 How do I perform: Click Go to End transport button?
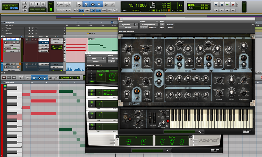tap(233, 10)
